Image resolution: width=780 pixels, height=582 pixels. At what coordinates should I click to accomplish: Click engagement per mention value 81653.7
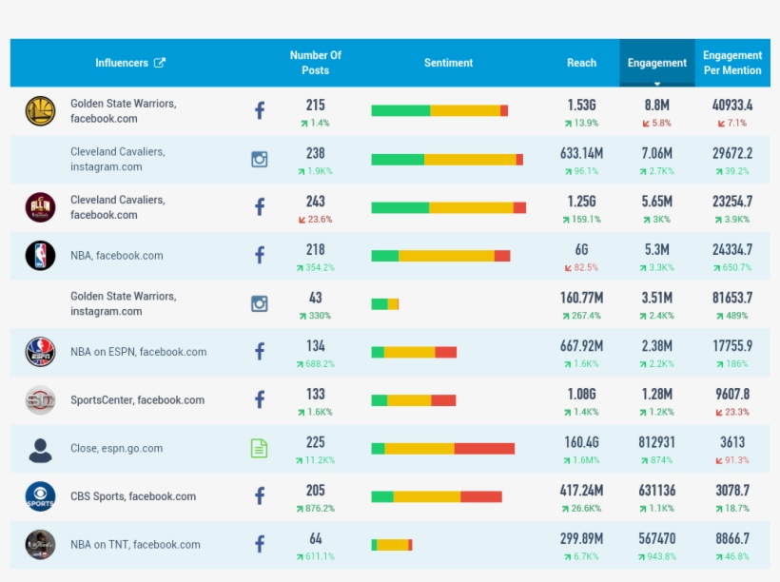click(732, 298)
